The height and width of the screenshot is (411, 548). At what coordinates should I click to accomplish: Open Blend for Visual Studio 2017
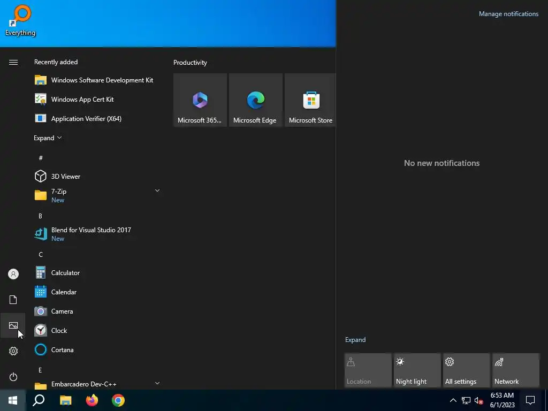tap(97, 234)
